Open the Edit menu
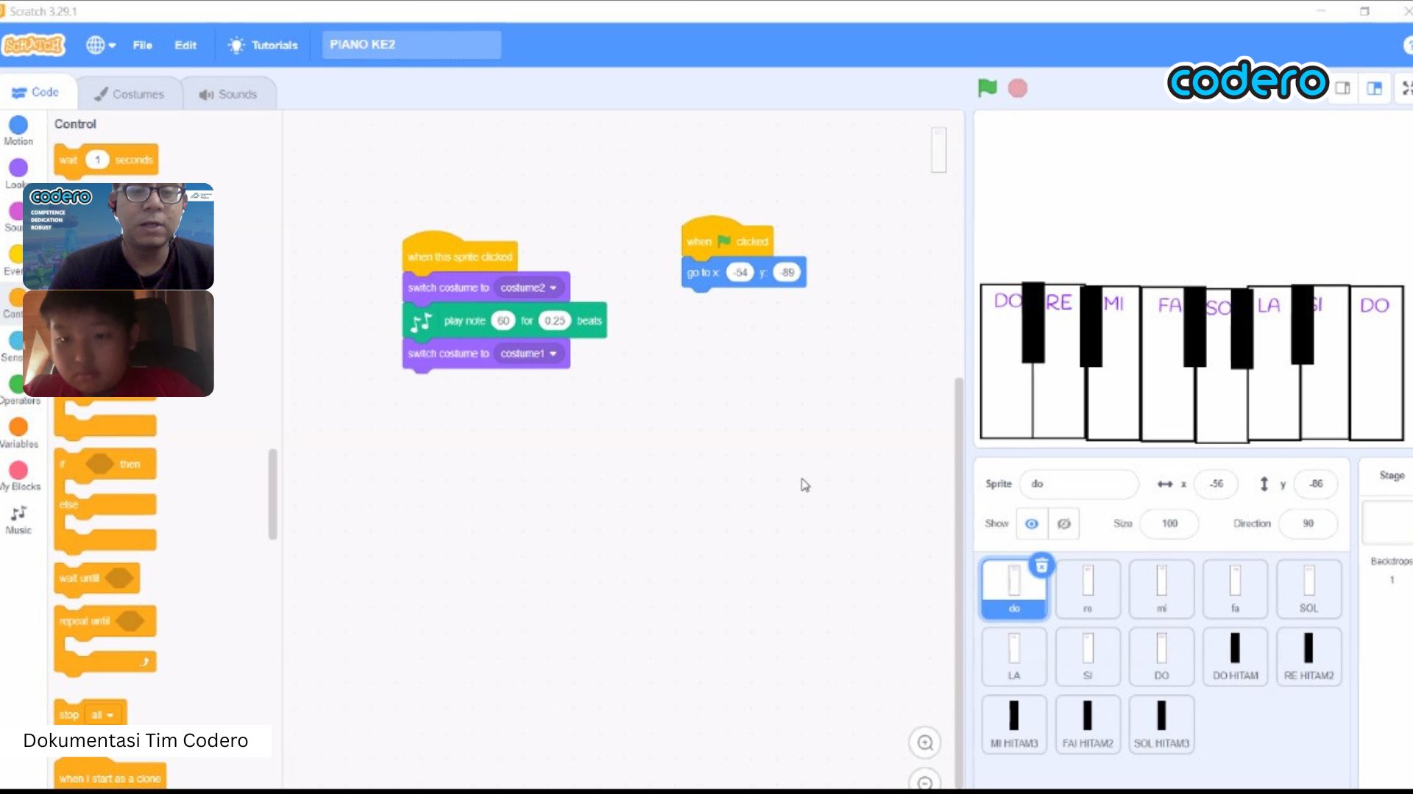The width and height of the screenshot is (1413, 794). 185,45
